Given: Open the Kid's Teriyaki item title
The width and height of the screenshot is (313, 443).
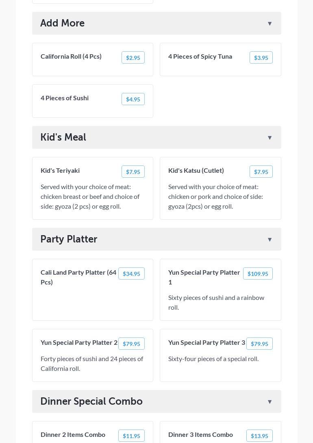Looking at the screenshot, I should point(60,171).
